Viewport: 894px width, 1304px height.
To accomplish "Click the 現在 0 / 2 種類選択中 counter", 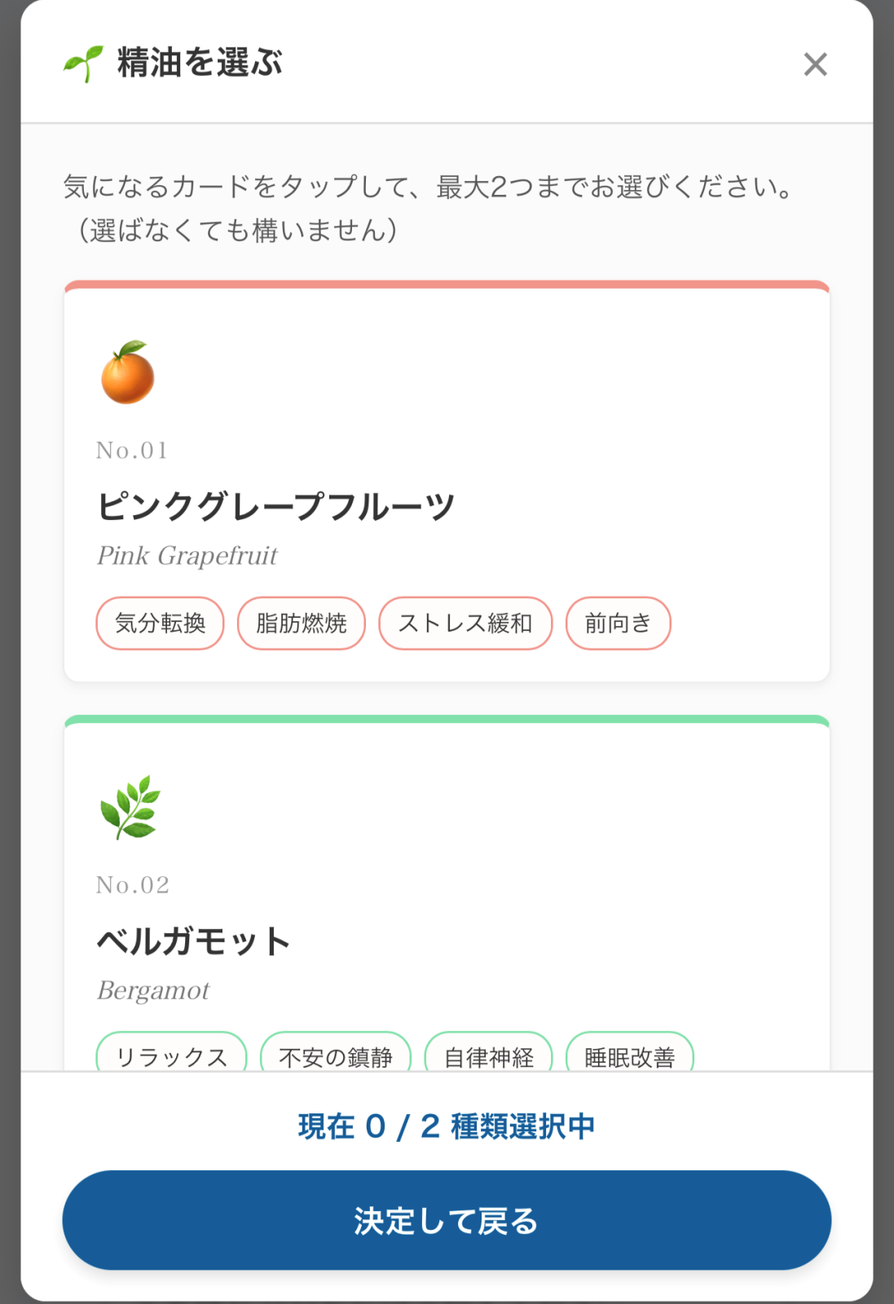I will 447,1126.
